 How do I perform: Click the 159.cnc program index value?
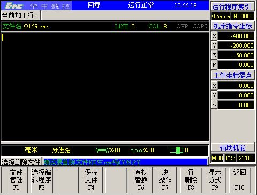pos(221,16)
